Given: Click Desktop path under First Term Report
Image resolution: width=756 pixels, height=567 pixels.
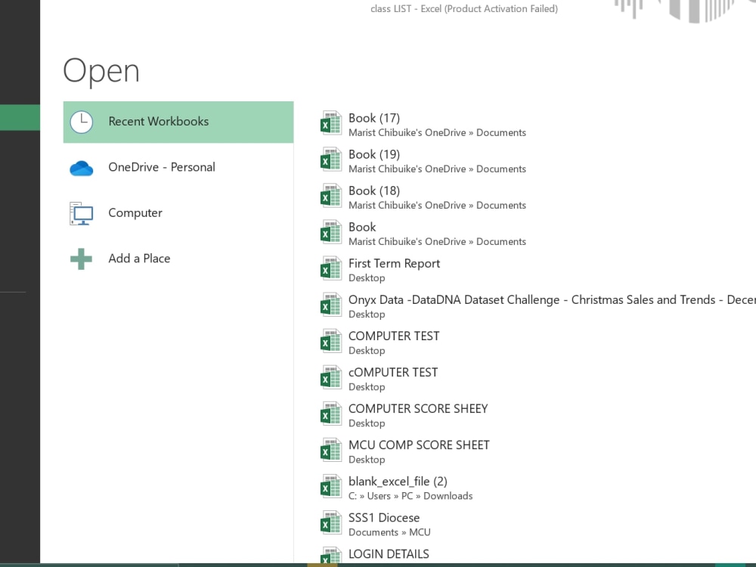Looking at the screenshot, I should coord(367,278).
